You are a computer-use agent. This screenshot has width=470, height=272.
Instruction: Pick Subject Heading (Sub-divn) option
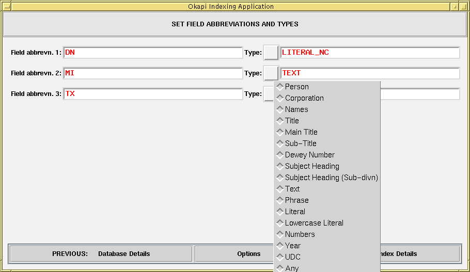pos(327,178)
